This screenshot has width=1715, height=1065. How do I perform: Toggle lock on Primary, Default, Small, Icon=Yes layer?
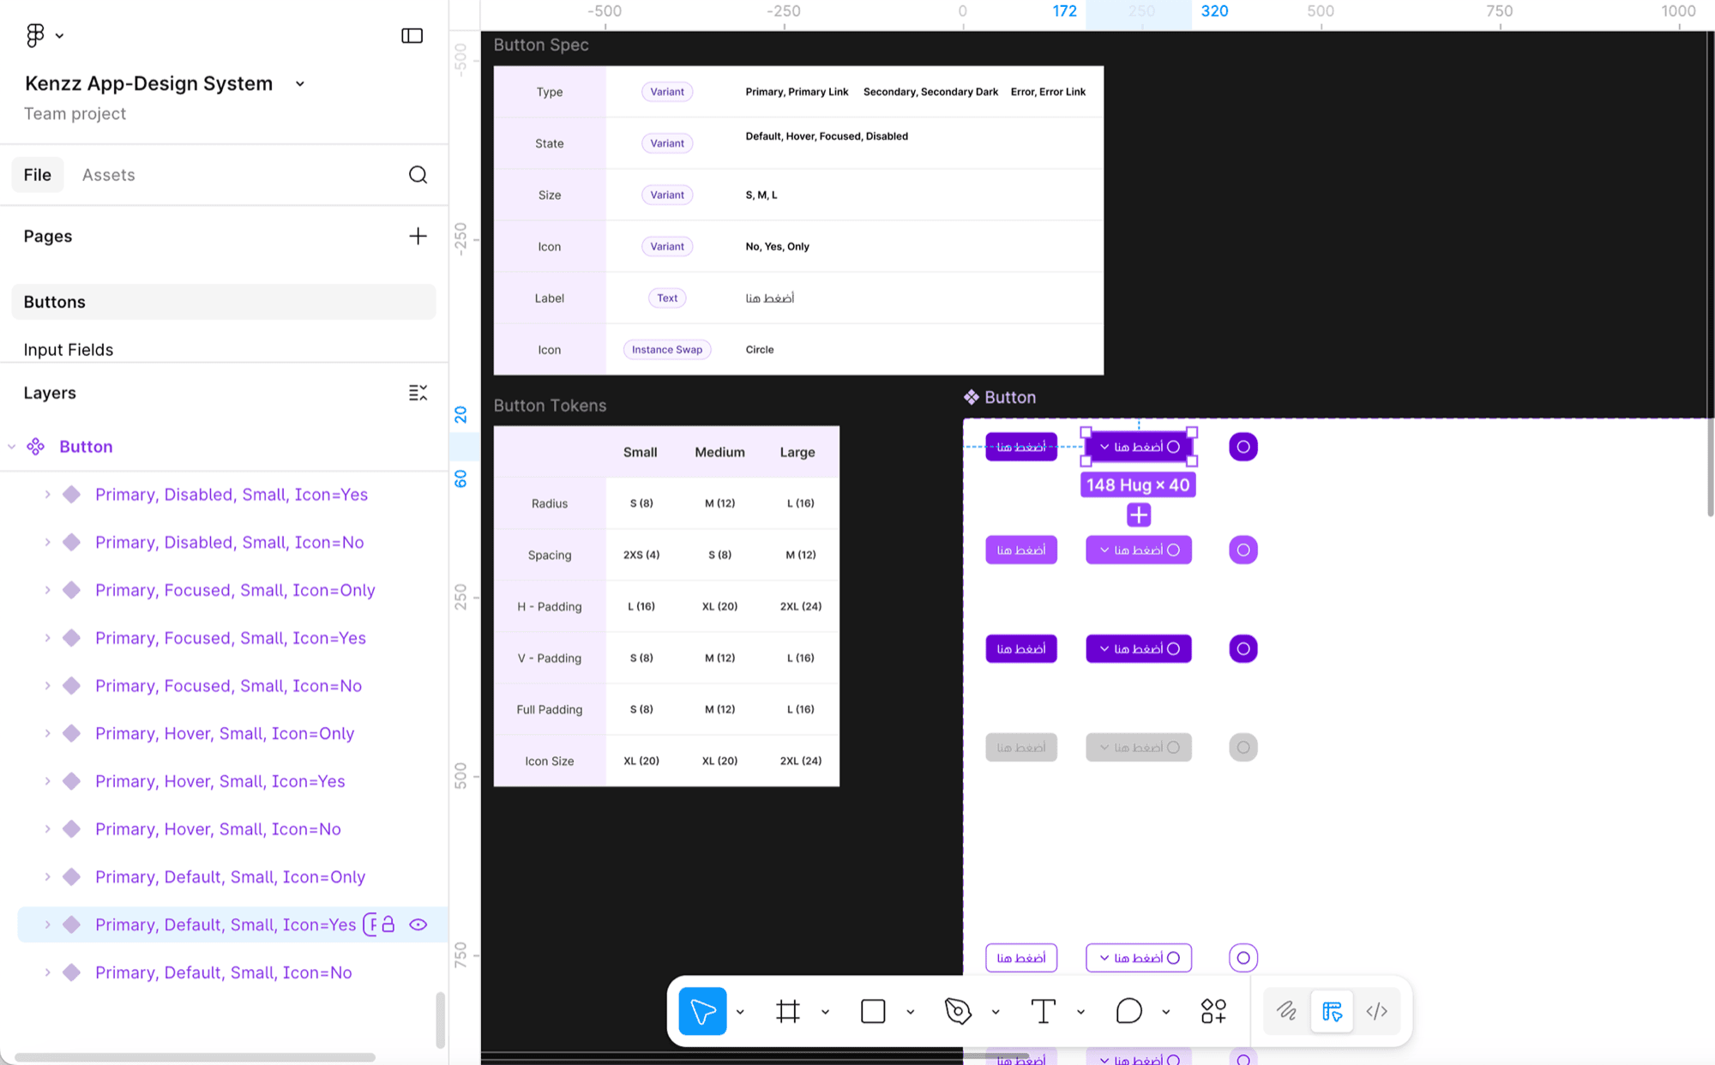pos(388,924)
